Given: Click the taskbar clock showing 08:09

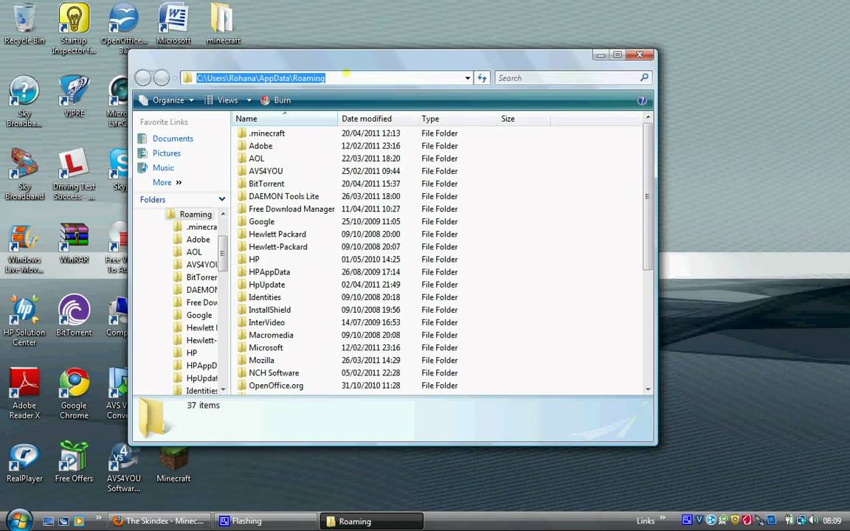Looking at the screenshot, I should [x=832, y=521].
